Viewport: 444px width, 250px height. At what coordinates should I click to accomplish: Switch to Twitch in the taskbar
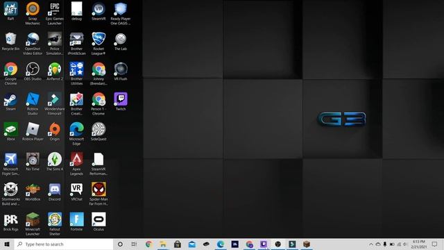click(x=264, y=244)
